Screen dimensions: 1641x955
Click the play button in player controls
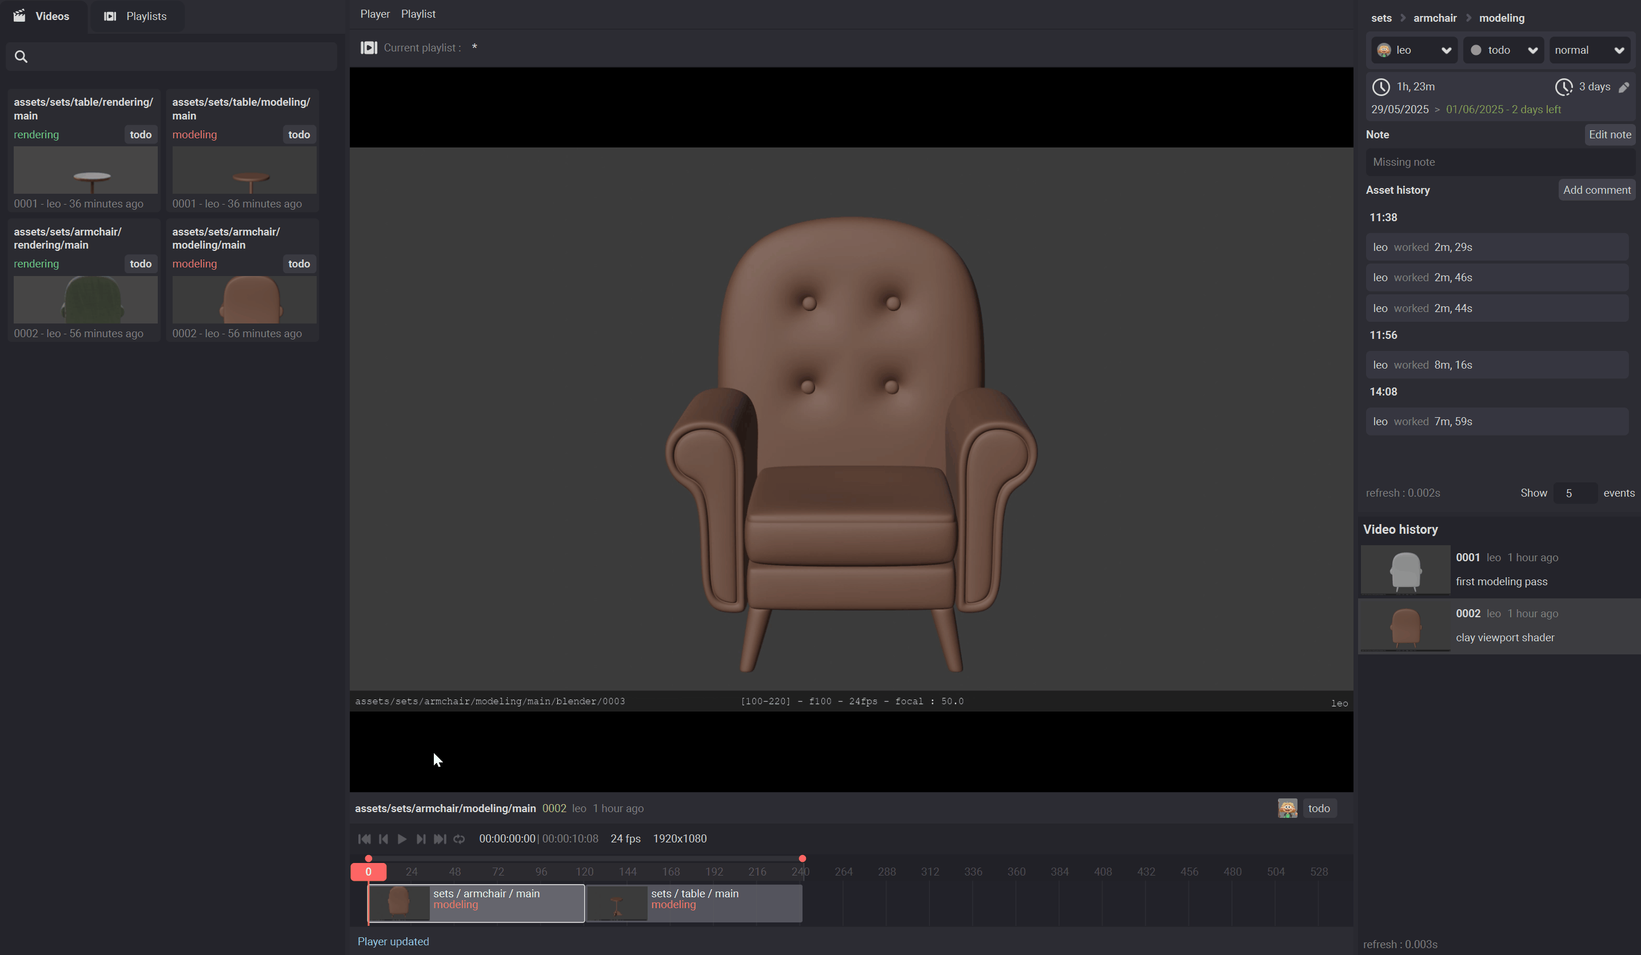pos(402,839)
